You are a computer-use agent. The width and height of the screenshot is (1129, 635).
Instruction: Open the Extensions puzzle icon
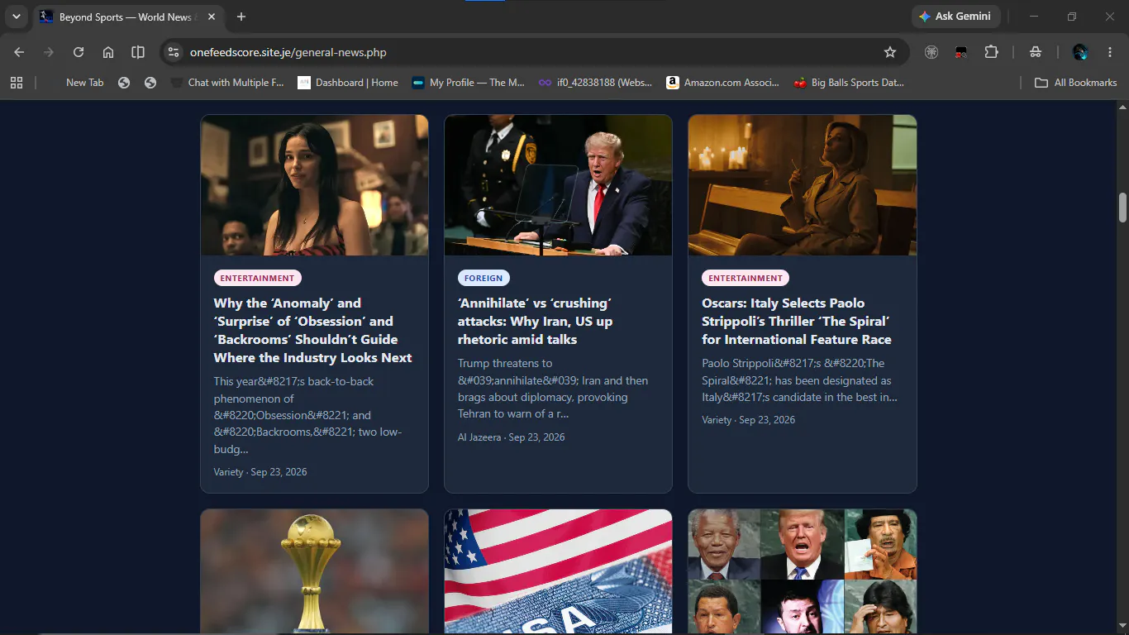(991, 52)
